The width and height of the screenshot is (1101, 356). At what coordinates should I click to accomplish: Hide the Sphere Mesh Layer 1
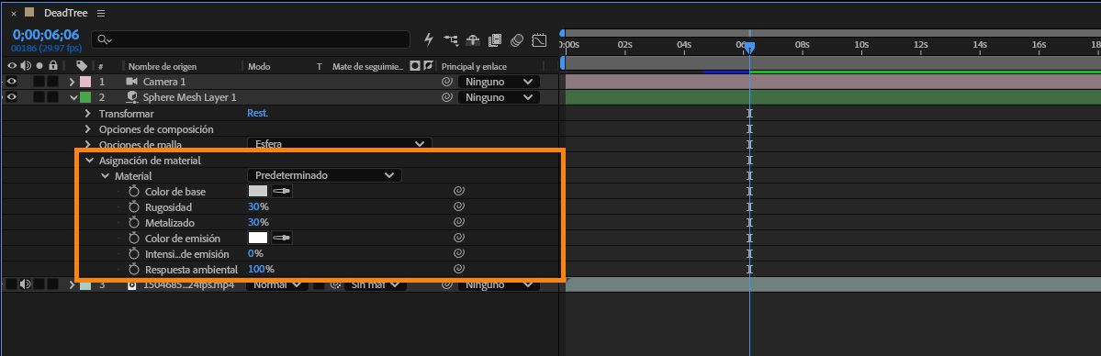click(11, 97)
